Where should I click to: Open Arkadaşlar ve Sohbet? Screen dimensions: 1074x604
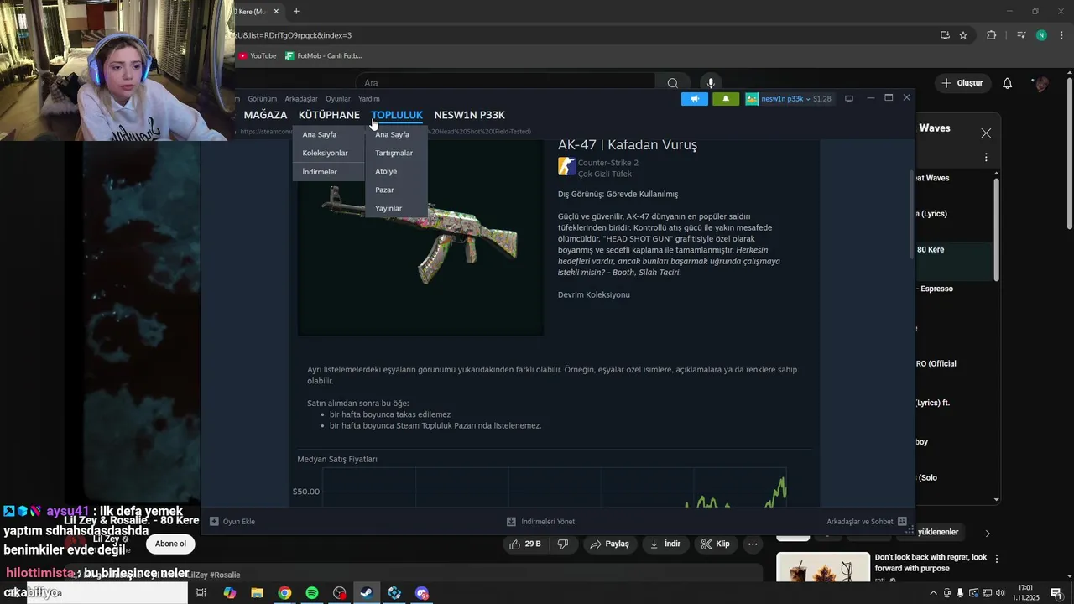click(x=867, y=522)
